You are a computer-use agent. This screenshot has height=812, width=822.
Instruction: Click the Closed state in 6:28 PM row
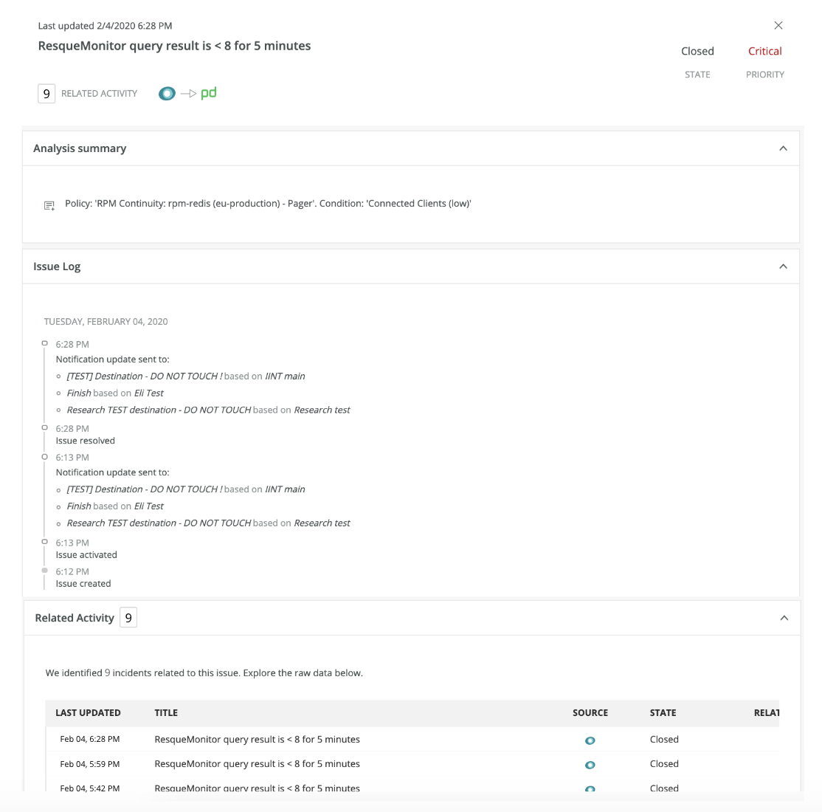(x=664, y=739)
